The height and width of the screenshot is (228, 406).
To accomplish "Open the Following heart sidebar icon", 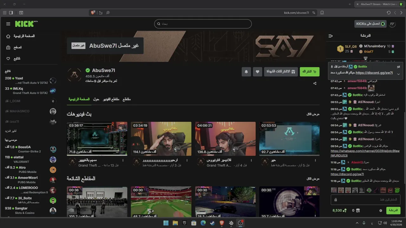I will (8, 59).
